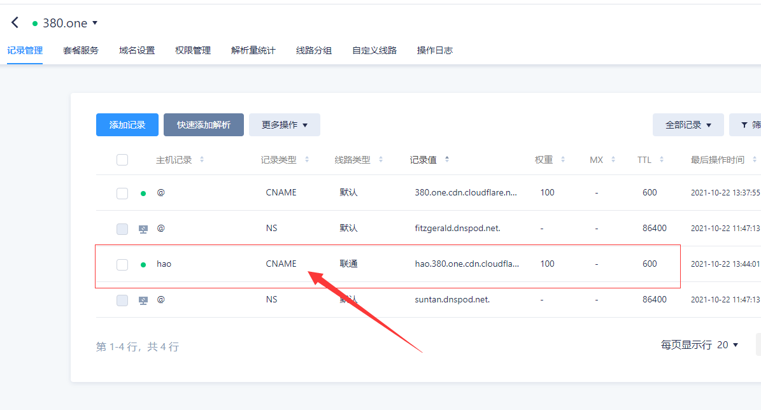Click the 添加记录 button
This screenshot has width=761, height=410.
click(x=127, y=125)
